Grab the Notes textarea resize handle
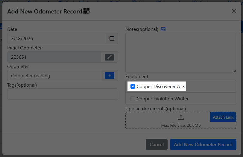 [235, 71]
